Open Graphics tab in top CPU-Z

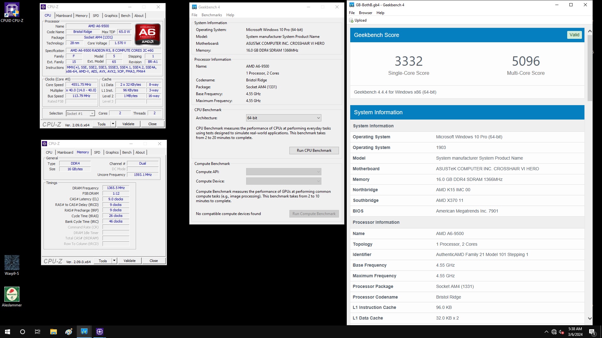pos(111,16)
